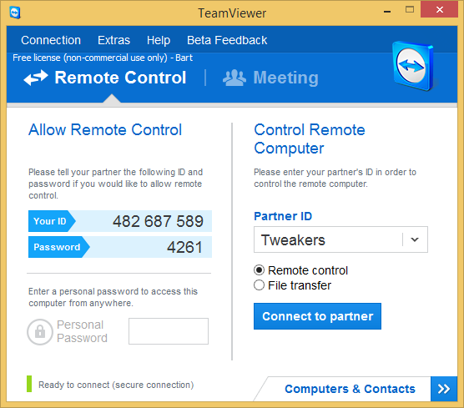Expand Computers & Contacts with the double-arrow icon
Screen dimensions: 464x408
point(444,389)
